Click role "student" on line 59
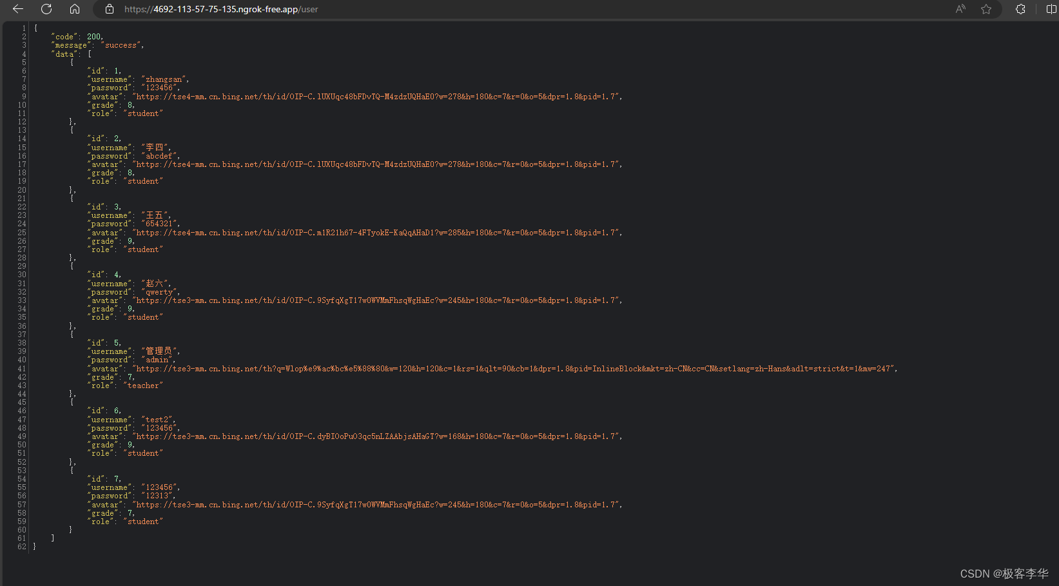 (143, 522)
